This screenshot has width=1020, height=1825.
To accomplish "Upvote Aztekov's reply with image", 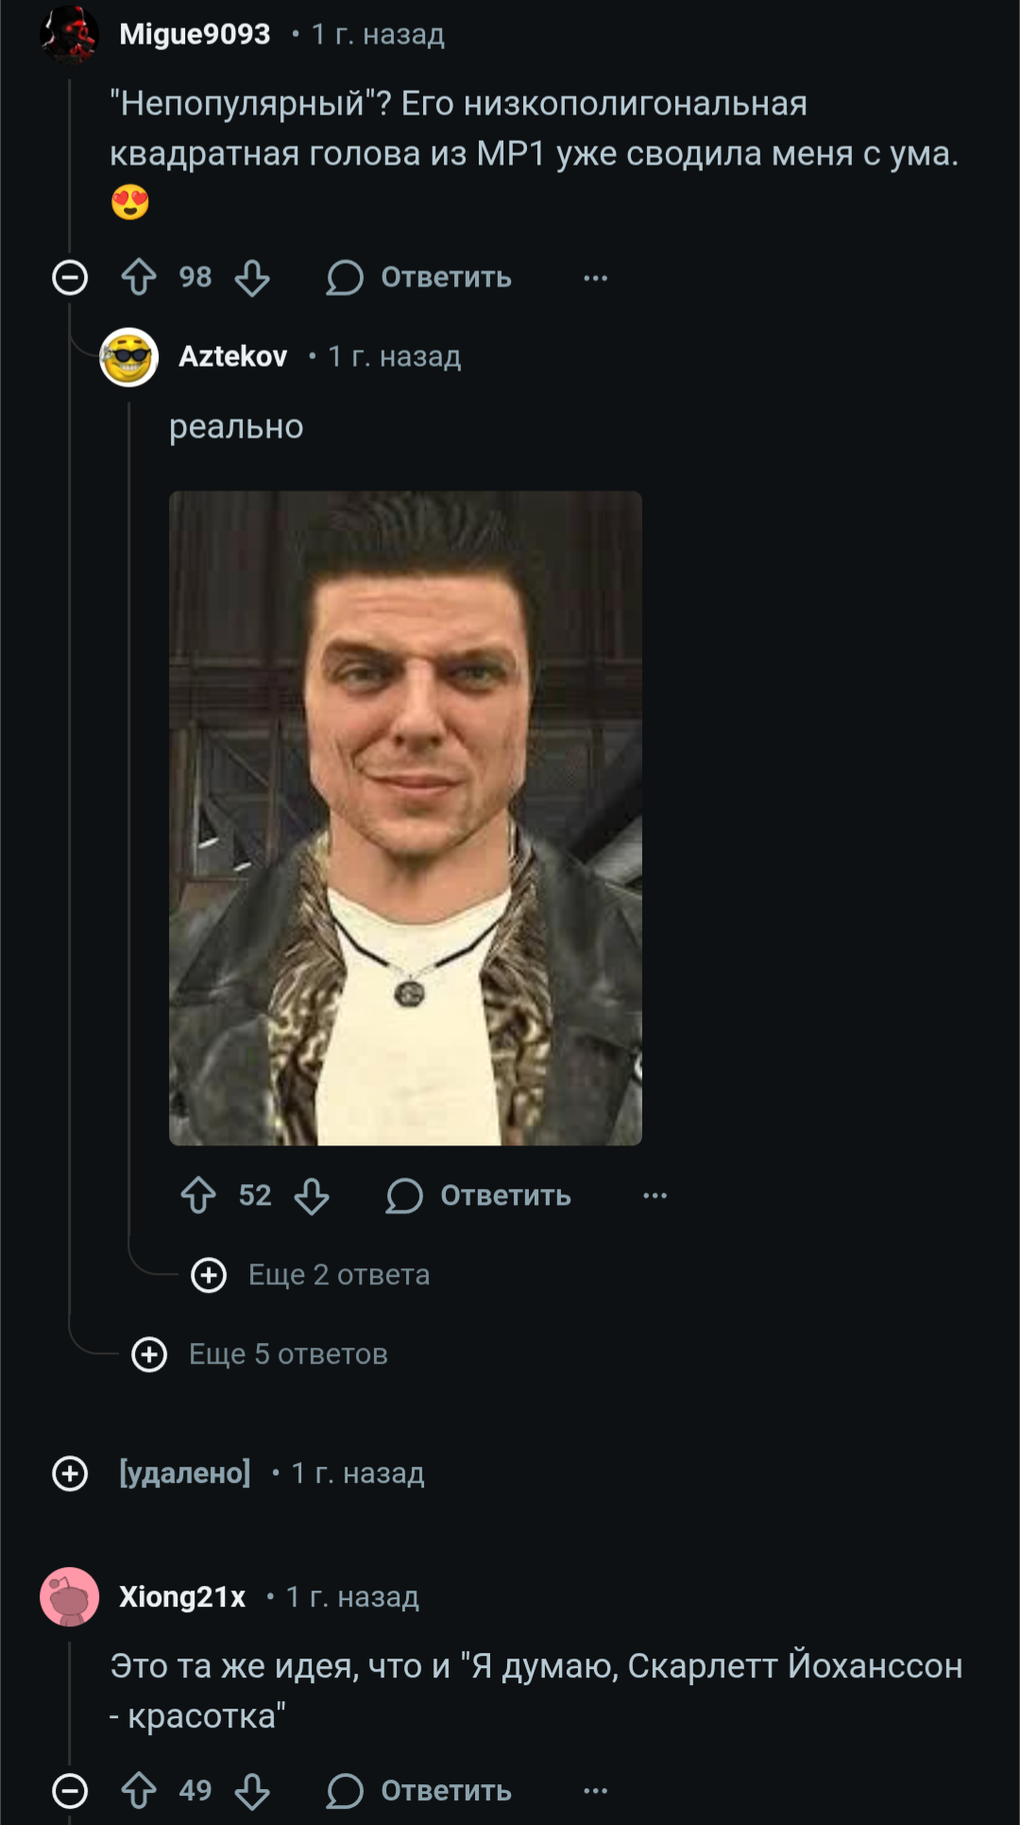I will pyautogui.click(x=198, y=1196).
